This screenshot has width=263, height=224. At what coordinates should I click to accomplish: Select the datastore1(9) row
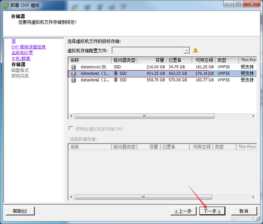pos(162,67)
